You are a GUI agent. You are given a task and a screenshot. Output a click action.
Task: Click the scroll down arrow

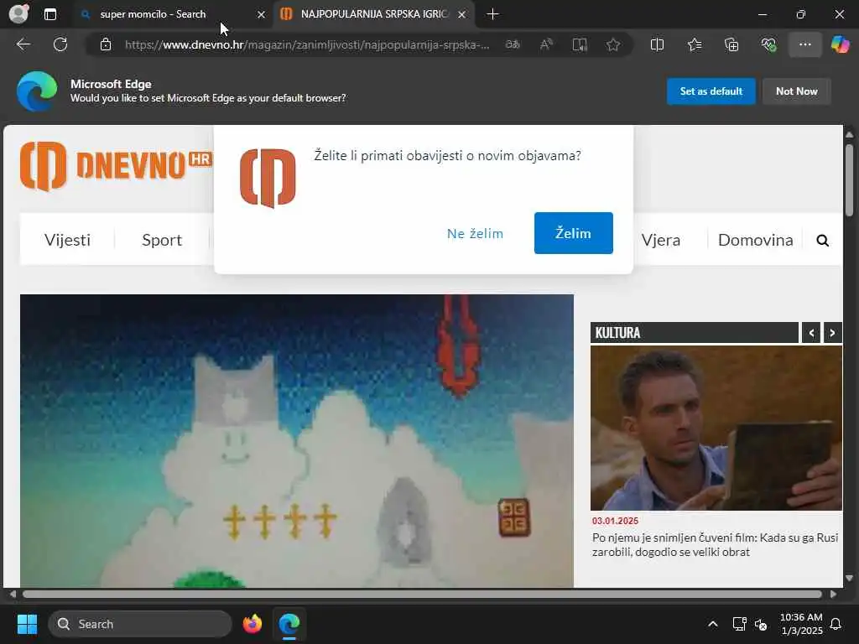[x=849, y=579]
